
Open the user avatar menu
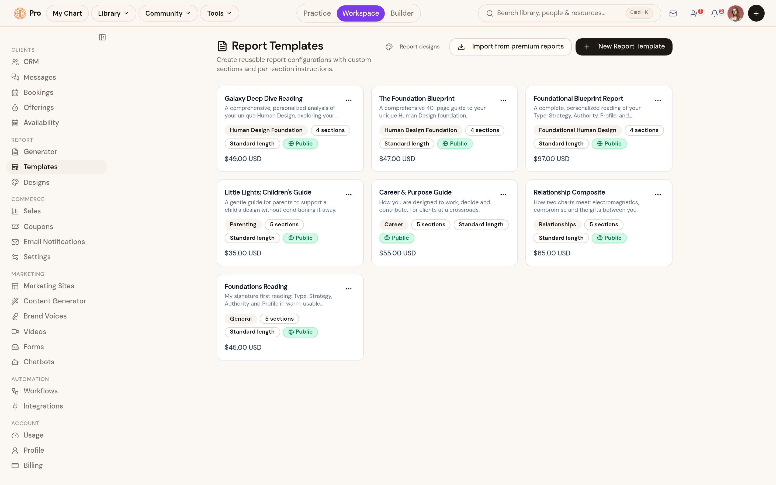[x=735, y=13]
